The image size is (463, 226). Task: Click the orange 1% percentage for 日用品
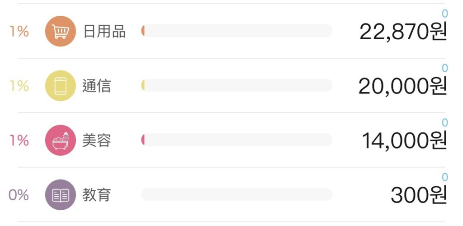(19, 31)
